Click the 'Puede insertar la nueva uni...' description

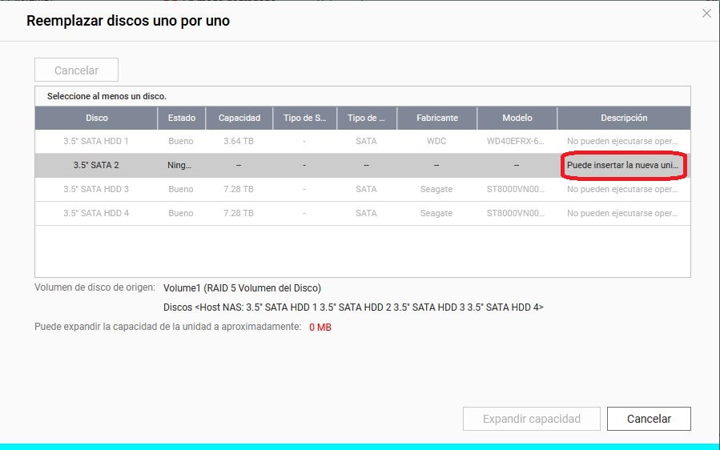coord(622,166)
